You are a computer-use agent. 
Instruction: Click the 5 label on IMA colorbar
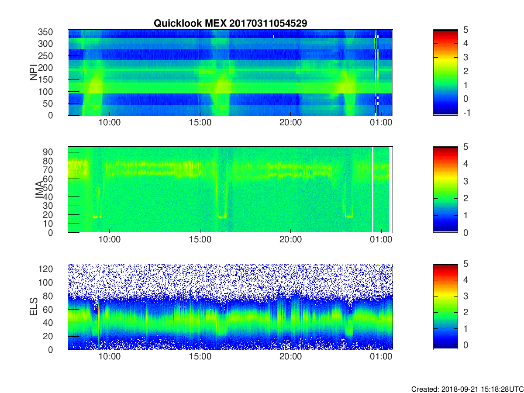click(x=465, y=147)
